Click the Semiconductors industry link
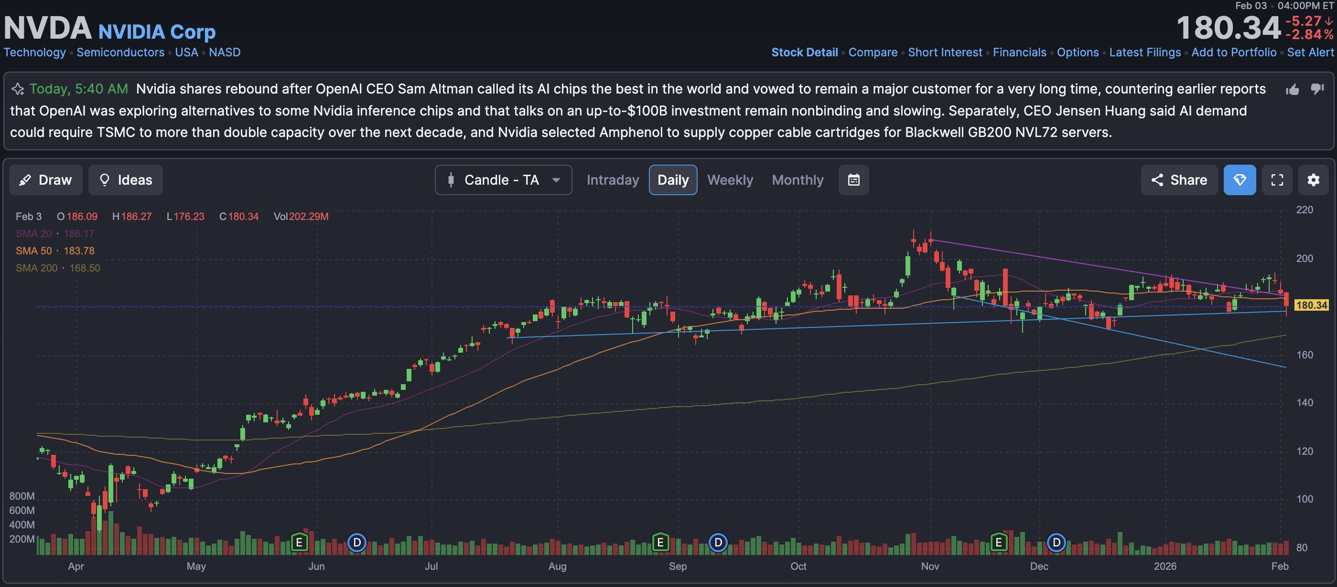The width and height of the screenshot is (1337, 587). point(120,52)
